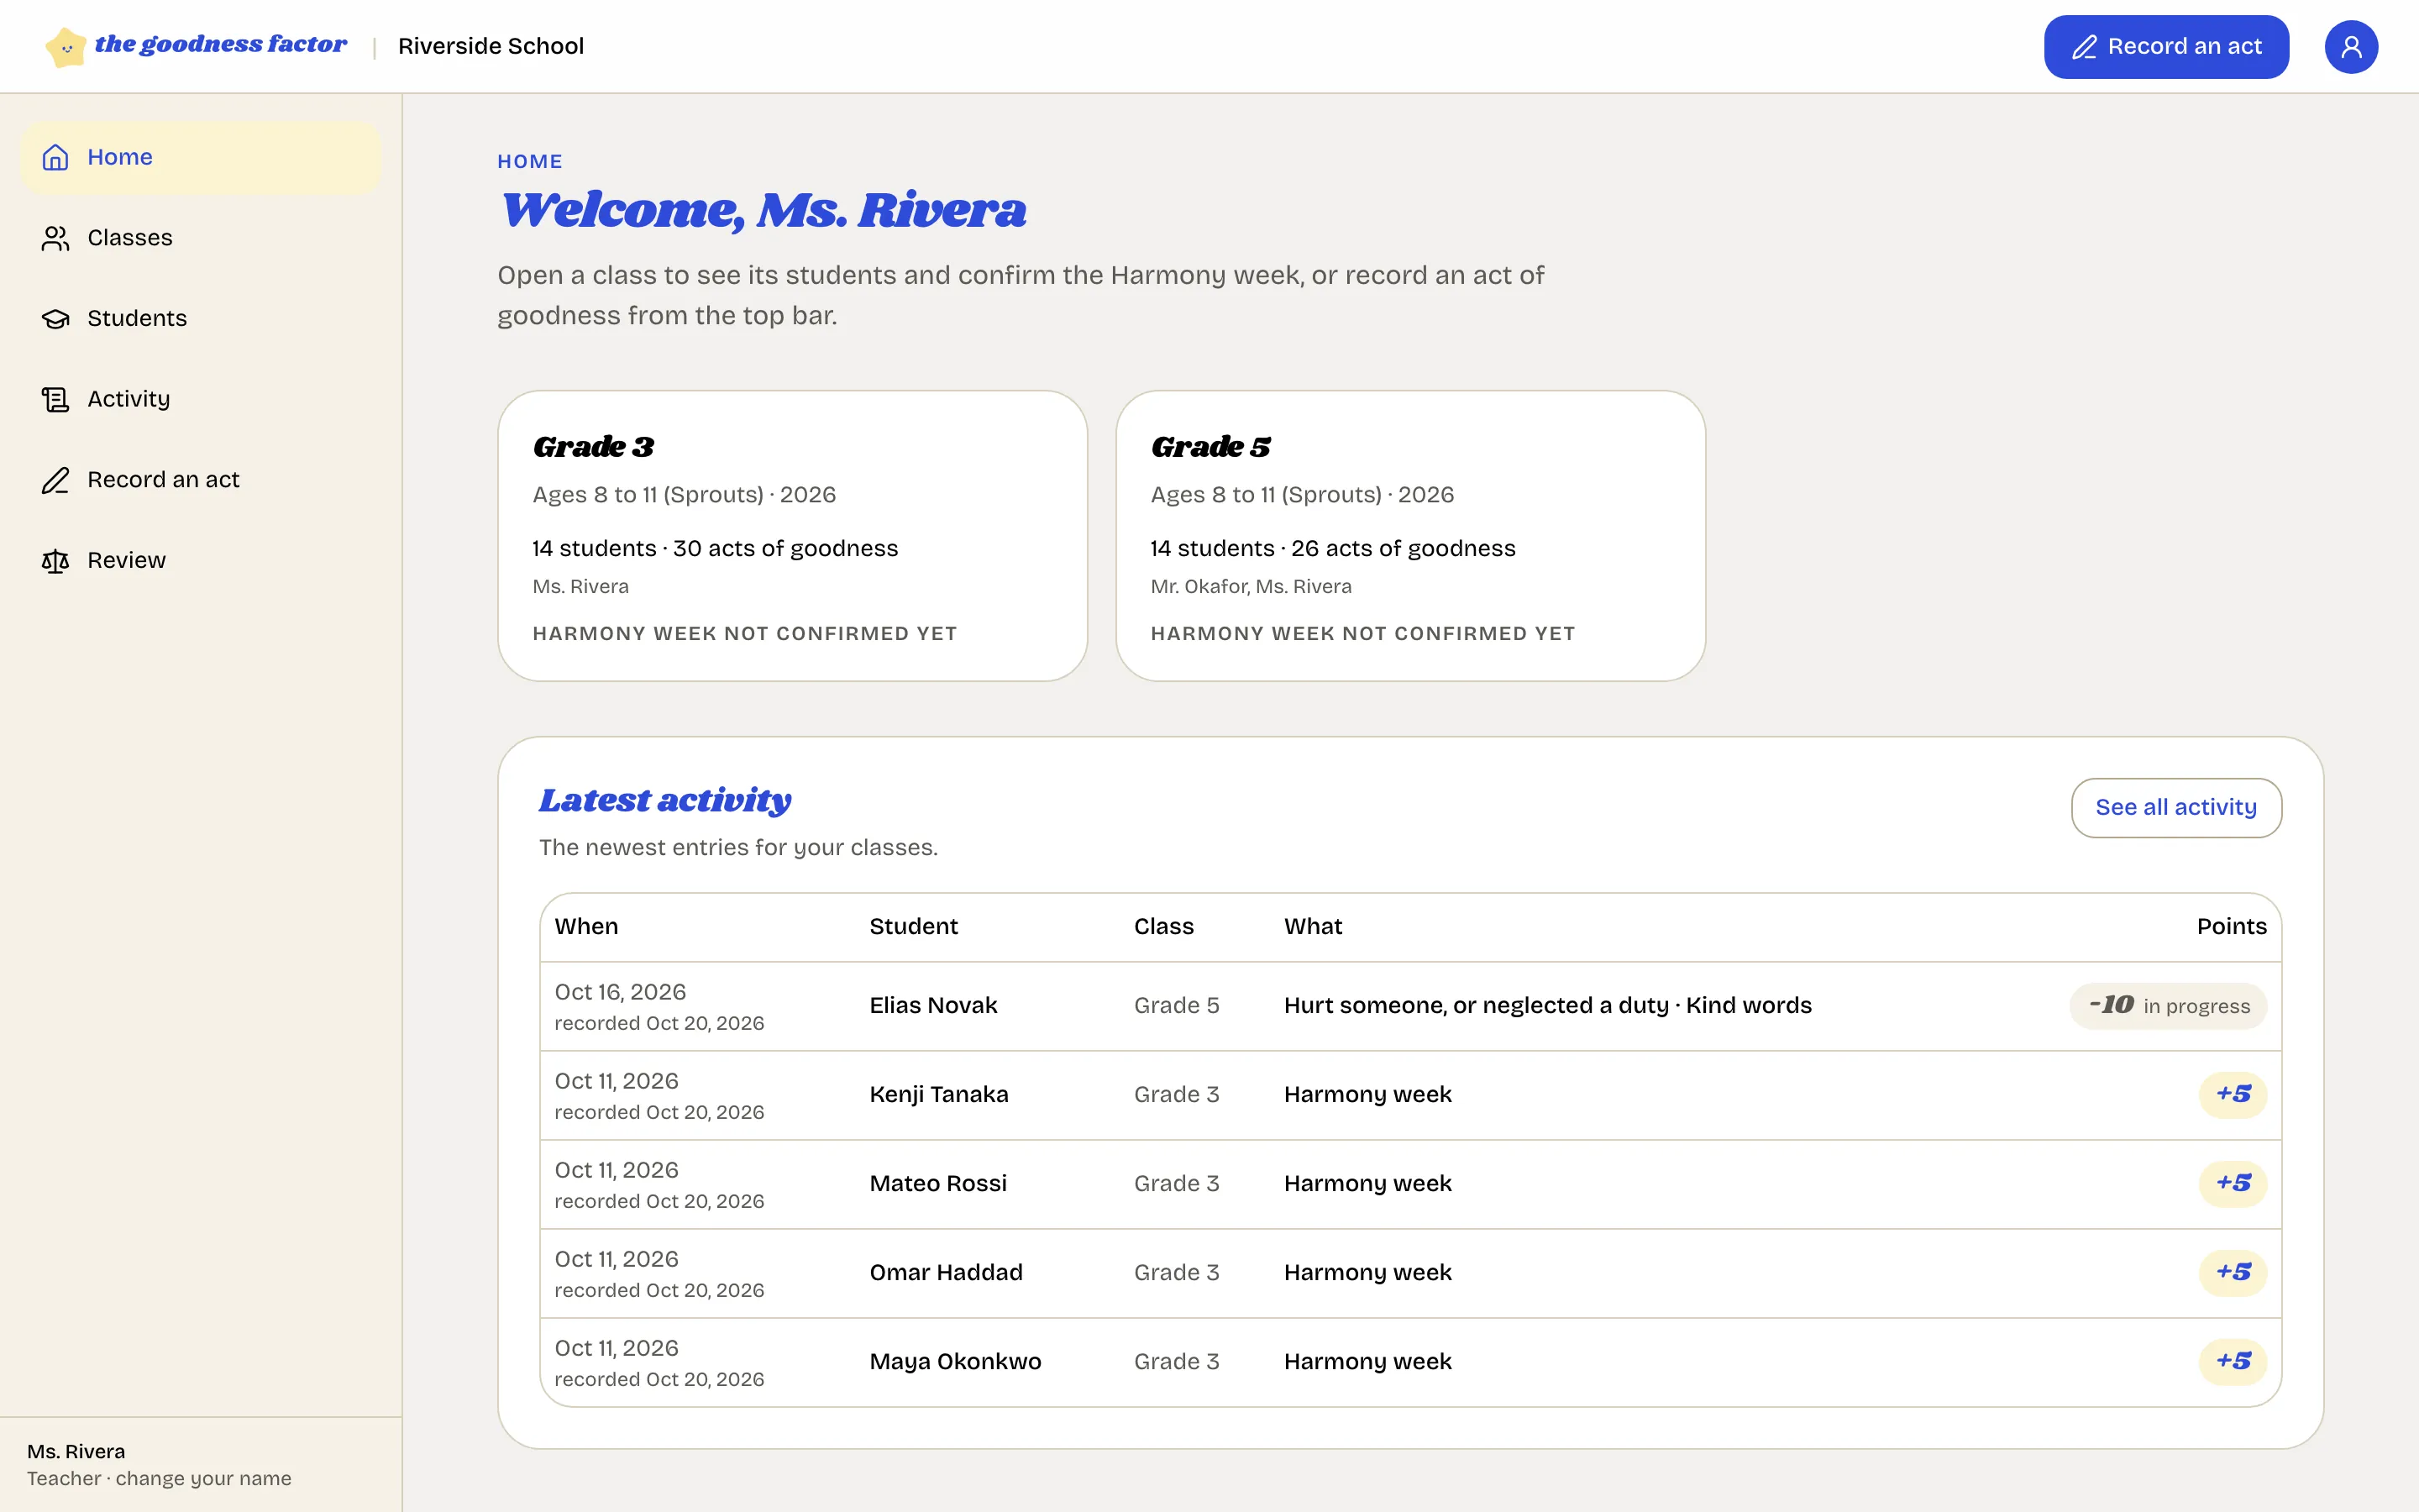Click Grade 3 cell in Mateo Rossi row
Viewport: 2419px width, 1512px height.
1177,1183
